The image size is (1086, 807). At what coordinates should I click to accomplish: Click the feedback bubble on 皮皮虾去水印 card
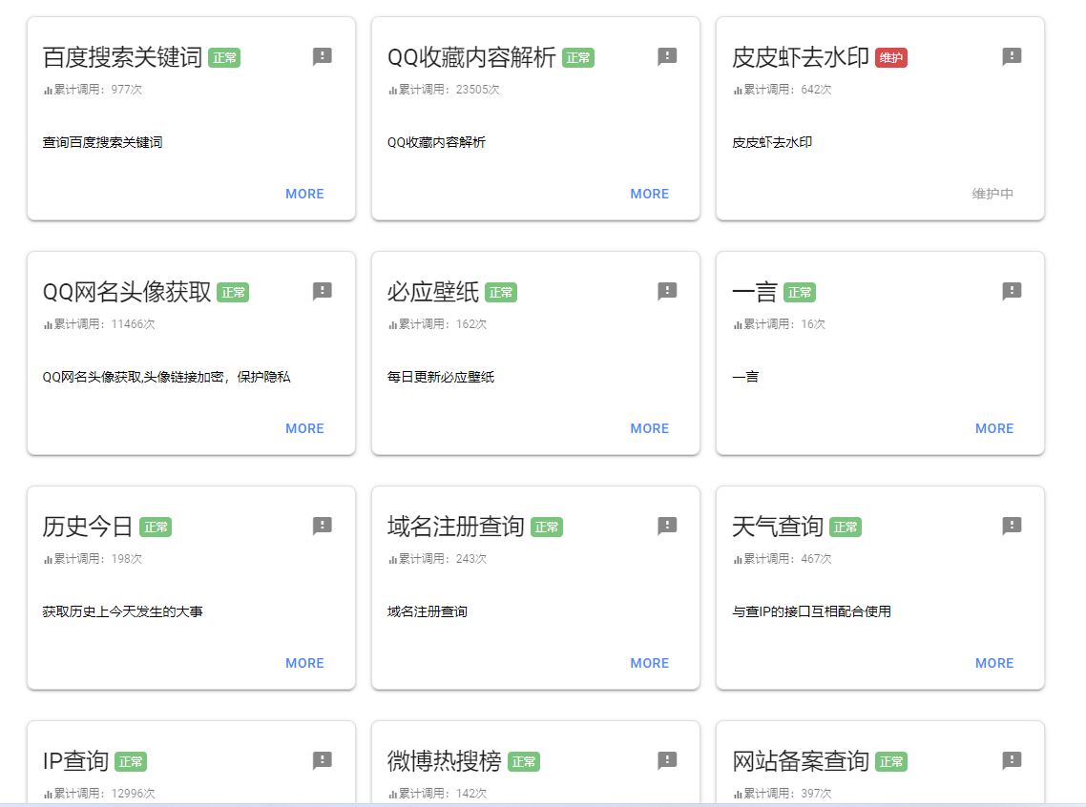(x=1011, y=56)
